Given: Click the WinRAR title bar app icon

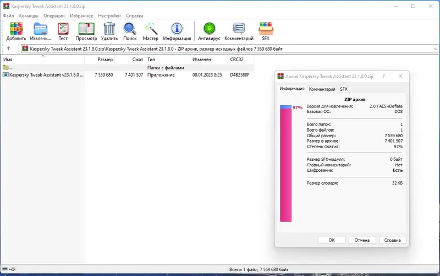Looking at the screenshot, I should [6, 6].
